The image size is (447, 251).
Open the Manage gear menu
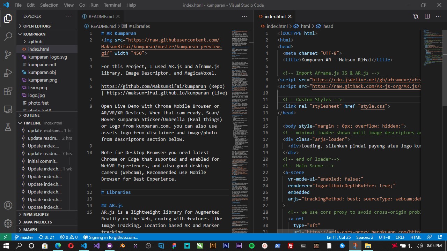click(x=8, y=223)
